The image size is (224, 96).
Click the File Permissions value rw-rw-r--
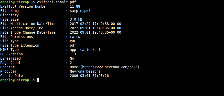[79, 37]
